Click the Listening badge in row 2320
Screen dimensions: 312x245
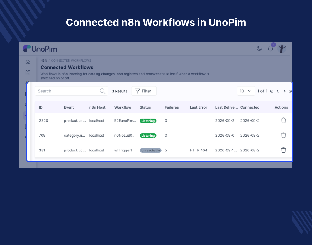coord(148,121)
